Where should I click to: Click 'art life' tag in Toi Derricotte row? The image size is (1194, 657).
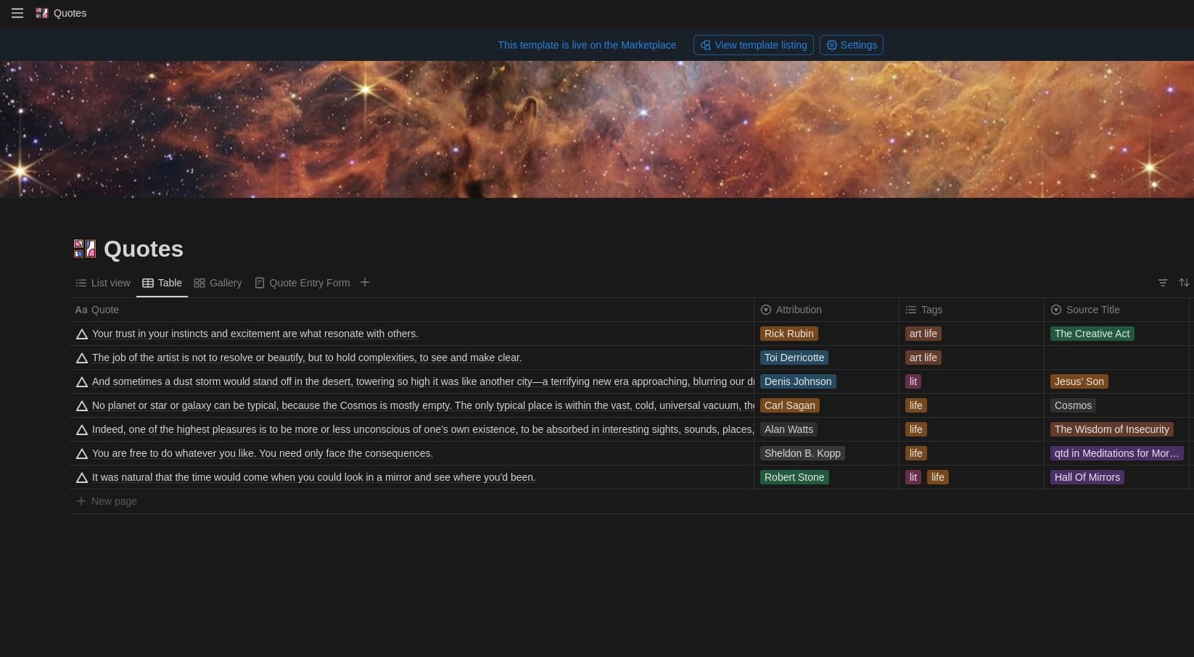[923, 358]
